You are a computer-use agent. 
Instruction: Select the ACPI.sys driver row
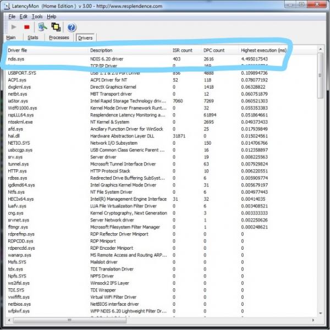click(x=161, y=80)
